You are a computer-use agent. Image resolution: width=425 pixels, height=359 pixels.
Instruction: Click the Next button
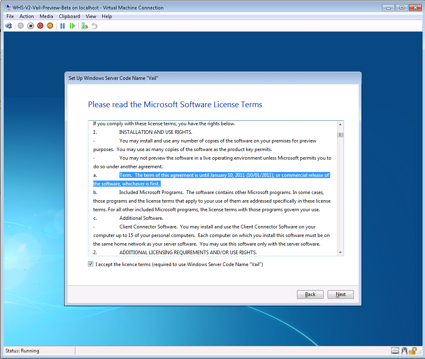[x=340, y=294]
